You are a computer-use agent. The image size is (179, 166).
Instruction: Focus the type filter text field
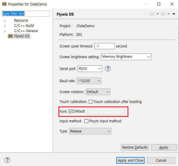(26, 14)
